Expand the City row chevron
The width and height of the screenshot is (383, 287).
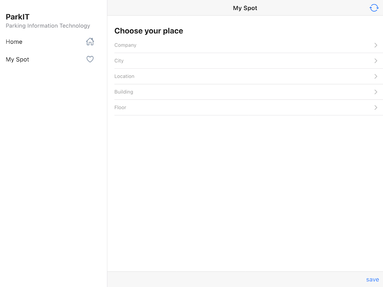point(376,61)
